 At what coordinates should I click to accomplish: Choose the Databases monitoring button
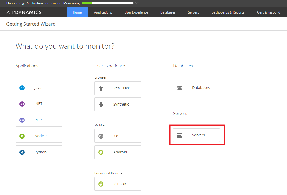click(x=196, y=88)
